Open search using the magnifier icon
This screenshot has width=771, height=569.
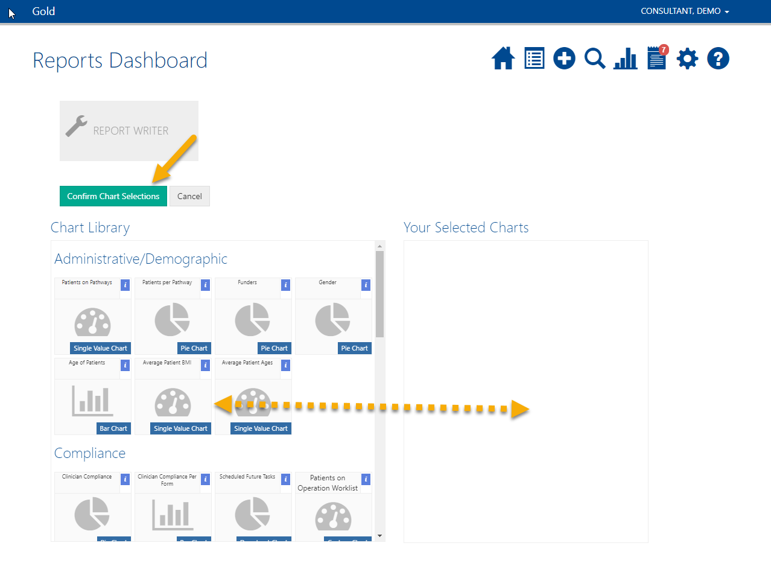coord(595,59)
